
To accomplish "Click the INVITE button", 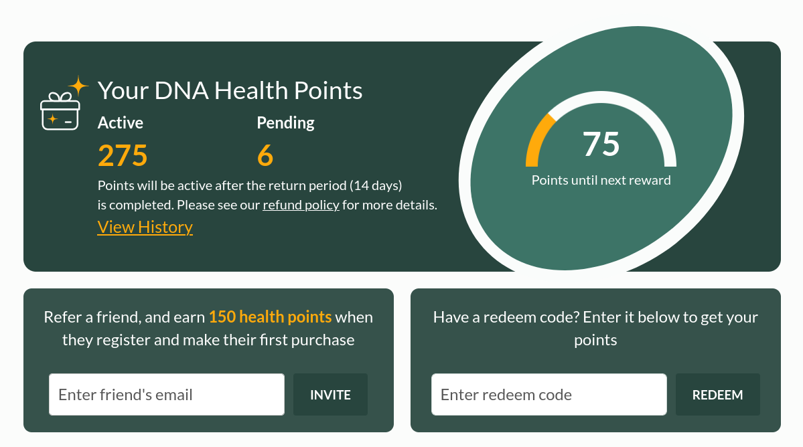I will [x=330, y=395].
